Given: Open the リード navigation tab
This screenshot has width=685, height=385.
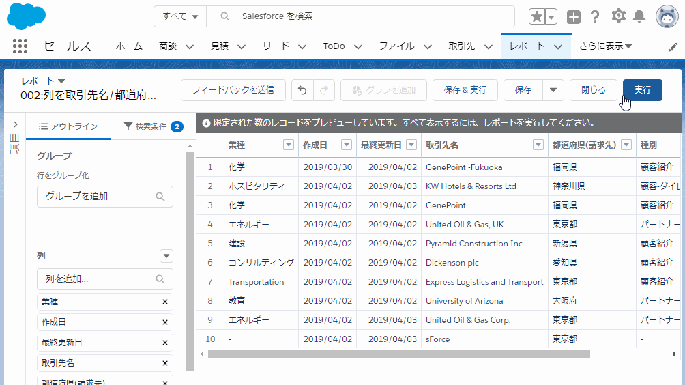Looking at the screenshot, I should tap(276, 46).
